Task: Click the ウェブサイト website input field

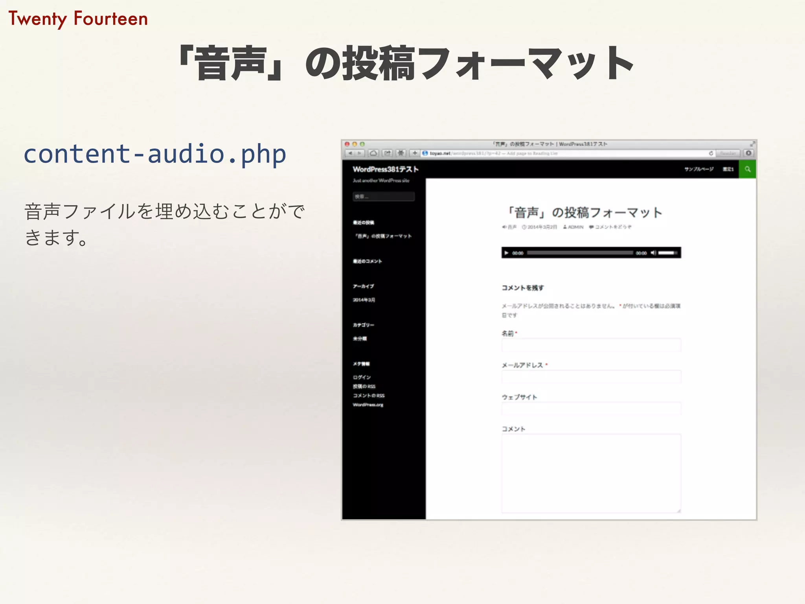Action: point(591,409)
